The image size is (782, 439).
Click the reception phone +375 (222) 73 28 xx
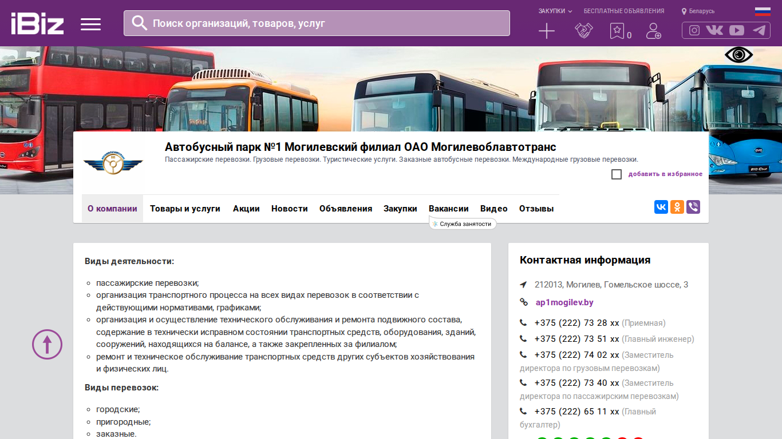pyautogui.click(x=577, y=323)
